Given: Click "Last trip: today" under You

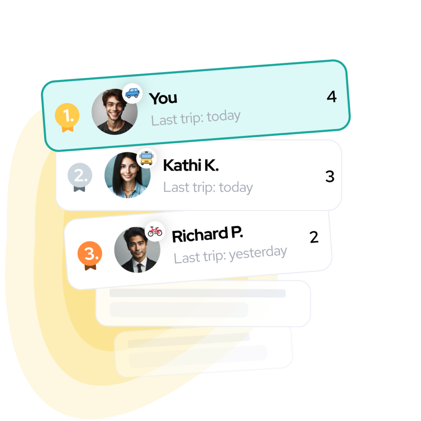Looking at the screenshot, I should pos(196,118).
